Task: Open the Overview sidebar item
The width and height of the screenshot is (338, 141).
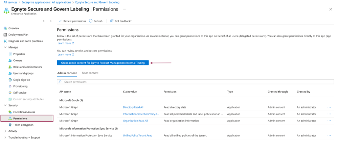Action: tap(14, 28)
